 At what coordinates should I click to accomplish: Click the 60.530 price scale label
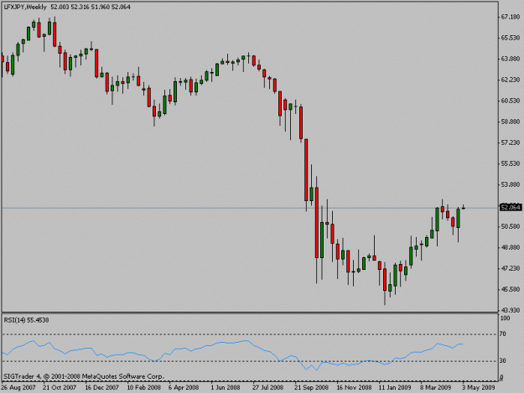(511, 101)
